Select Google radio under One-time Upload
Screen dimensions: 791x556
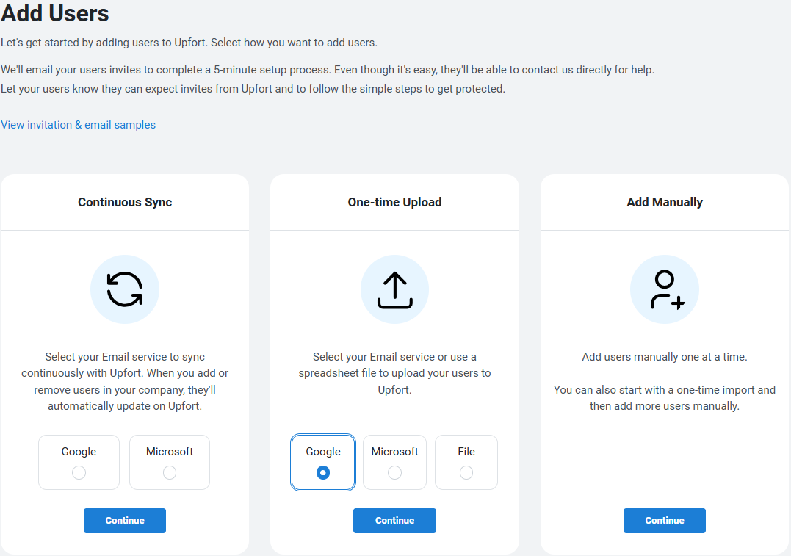pyautogui.click(x=323, y=473)
